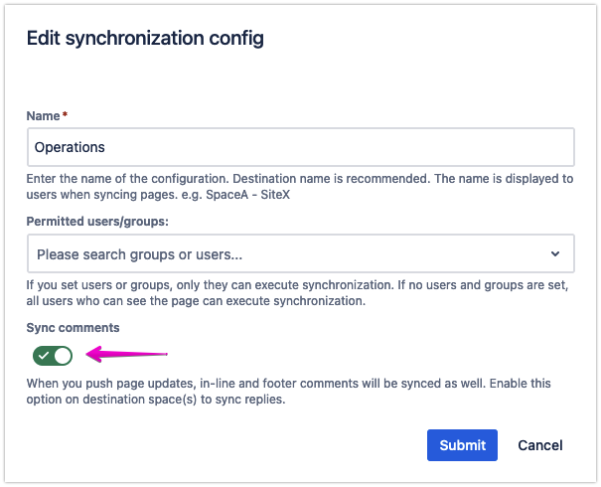Click the magenta arrow annotation
Image resolution: width=601 pixels, height=487 pixels.
pos(129,353)
